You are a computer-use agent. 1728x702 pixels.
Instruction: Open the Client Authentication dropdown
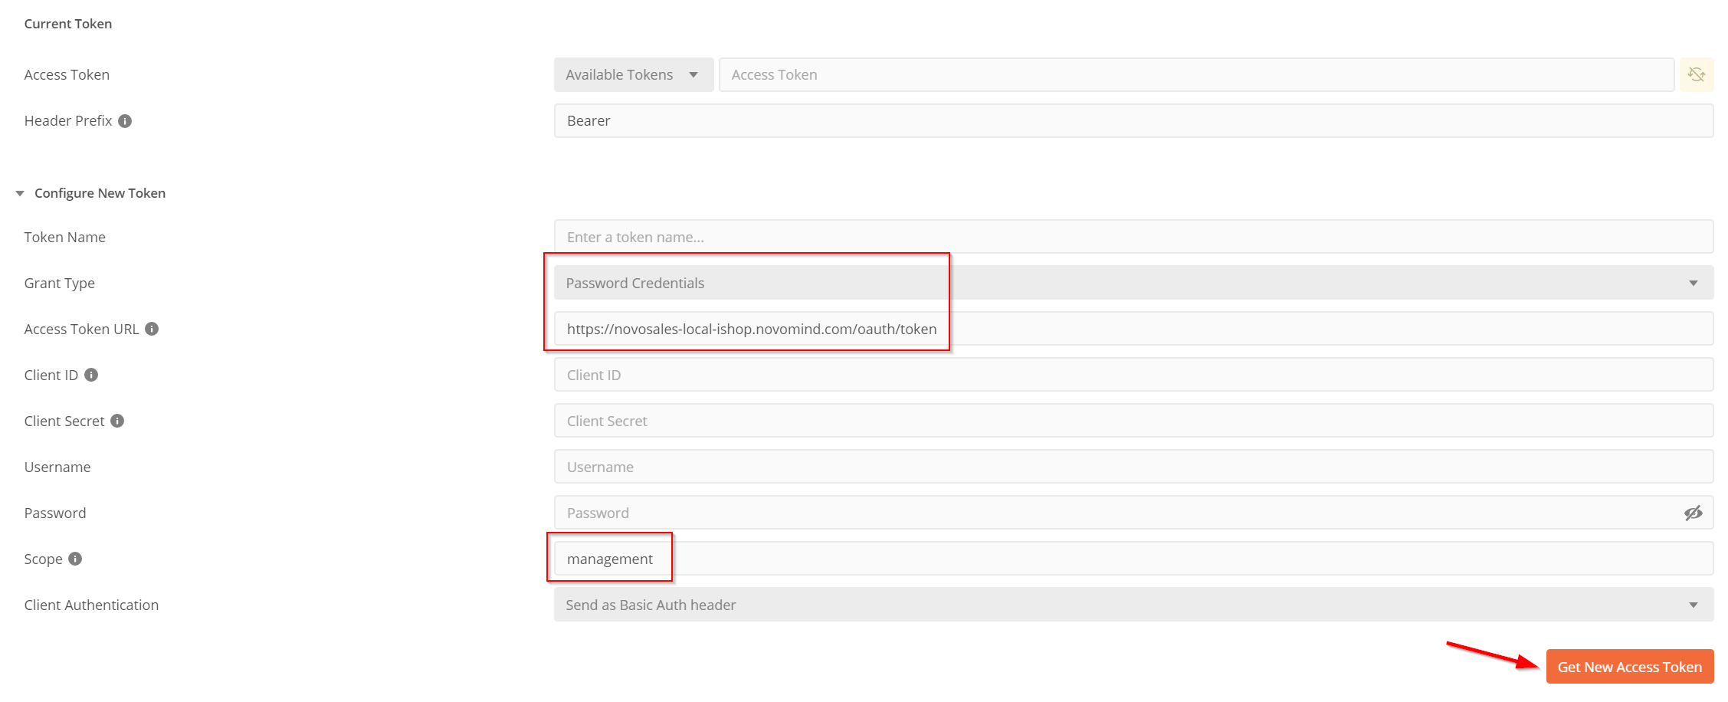pyautogui.click(x=1133, y=605)
